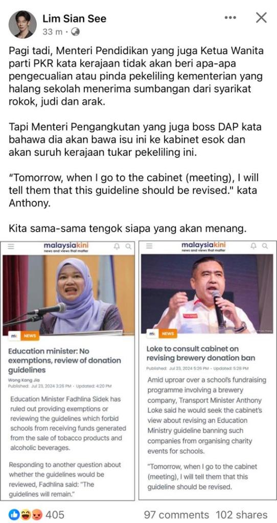Open the three-dot post options menu

coord(230,17)
